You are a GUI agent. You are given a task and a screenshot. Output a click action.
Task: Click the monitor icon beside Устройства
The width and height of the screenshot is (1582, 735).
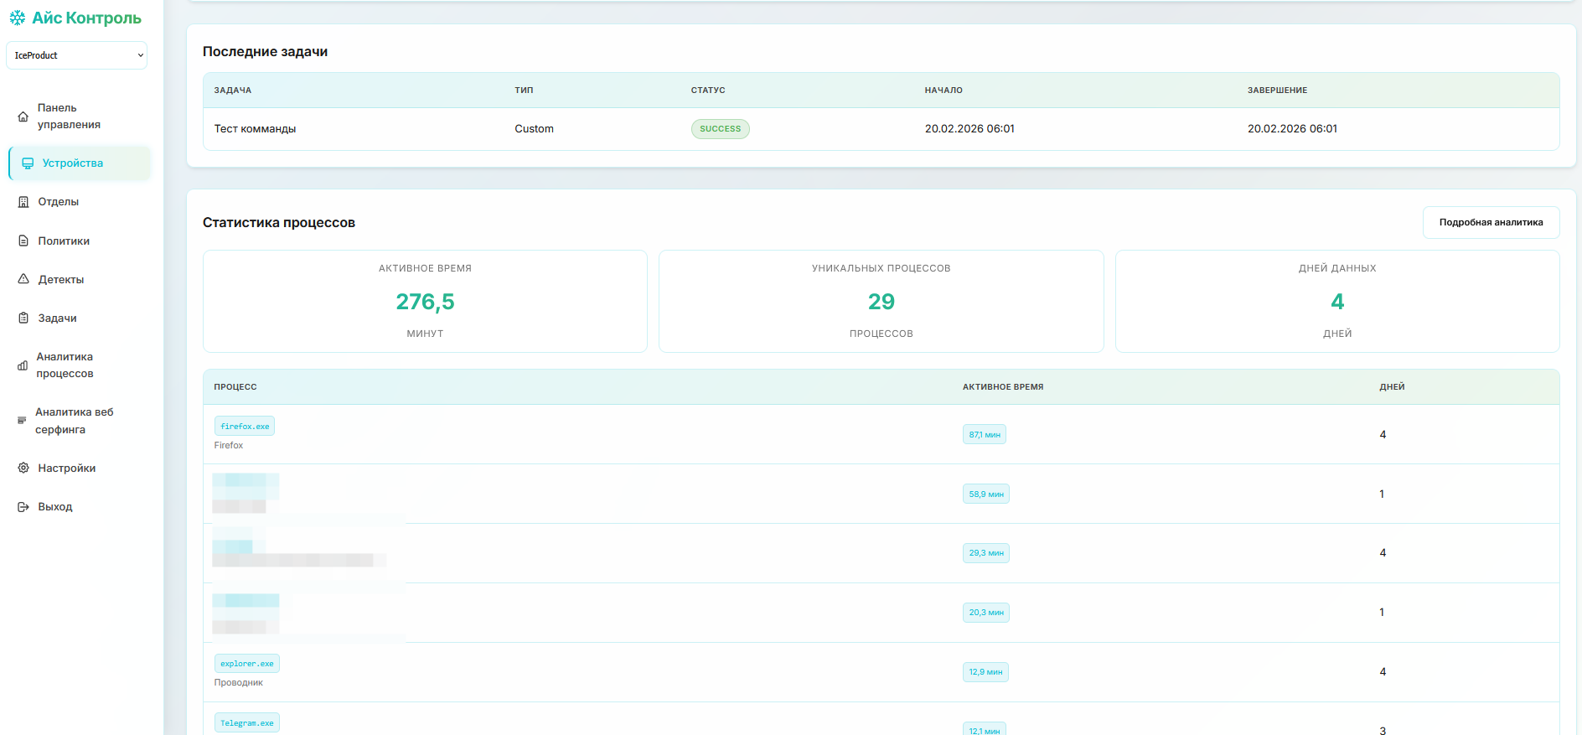28,163
